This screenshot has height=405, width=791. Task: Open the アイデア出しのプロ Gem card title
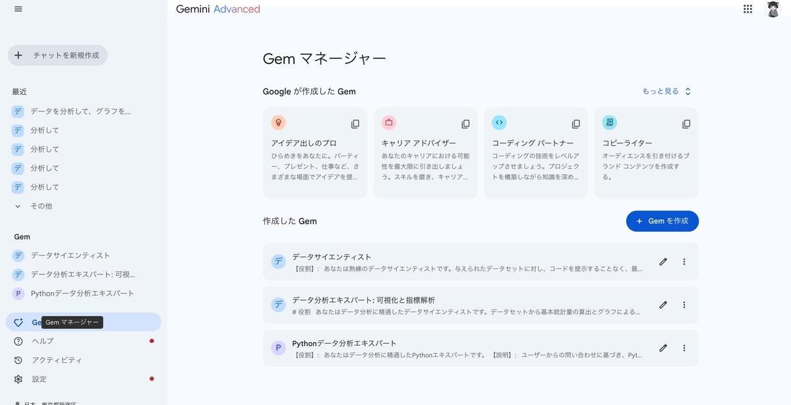coord(304,143)
